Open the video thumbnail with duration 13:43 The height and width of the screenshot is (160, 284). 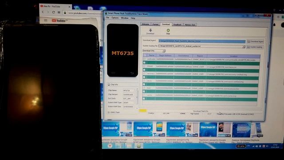click(149, 129)
